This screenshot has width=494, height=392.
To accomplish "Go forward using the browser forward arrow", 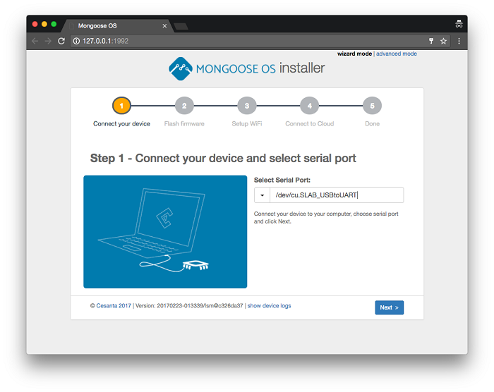I will 48,41.
